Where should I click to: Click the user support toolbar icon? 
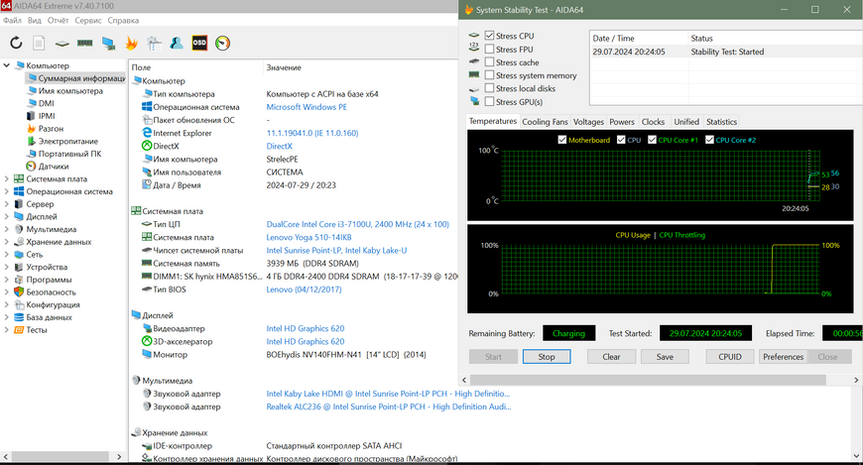coord(177,43)
